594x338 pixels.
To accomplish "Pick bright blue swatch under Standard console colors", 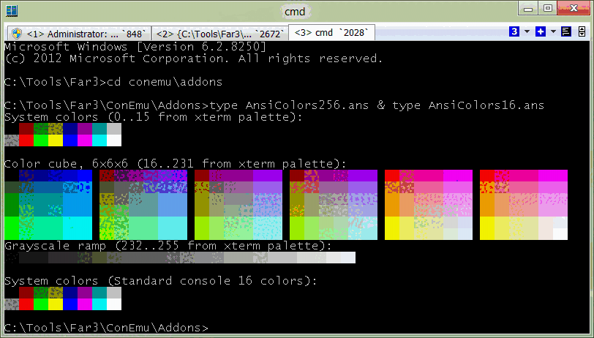I will click(70, 304).
